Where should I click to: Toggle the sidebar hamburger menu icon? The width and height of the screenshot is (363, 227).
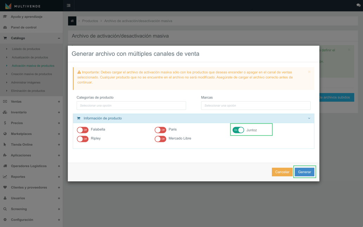click(69, 5)
